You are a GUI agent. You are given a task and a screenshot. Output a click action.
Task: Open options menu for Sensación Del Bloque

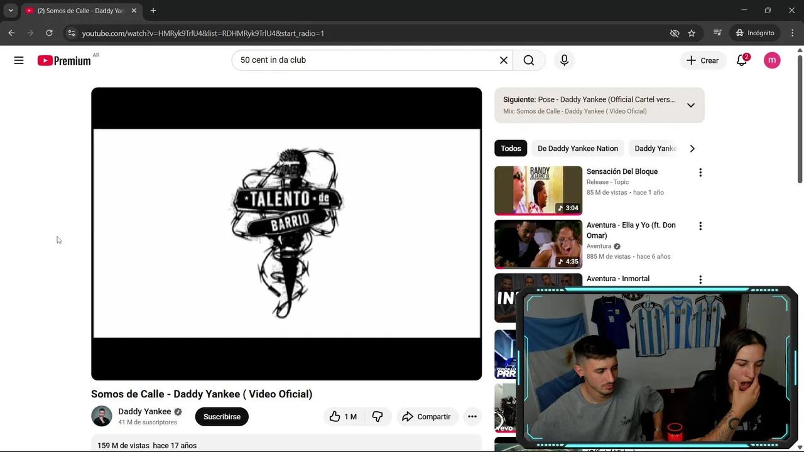700,173
